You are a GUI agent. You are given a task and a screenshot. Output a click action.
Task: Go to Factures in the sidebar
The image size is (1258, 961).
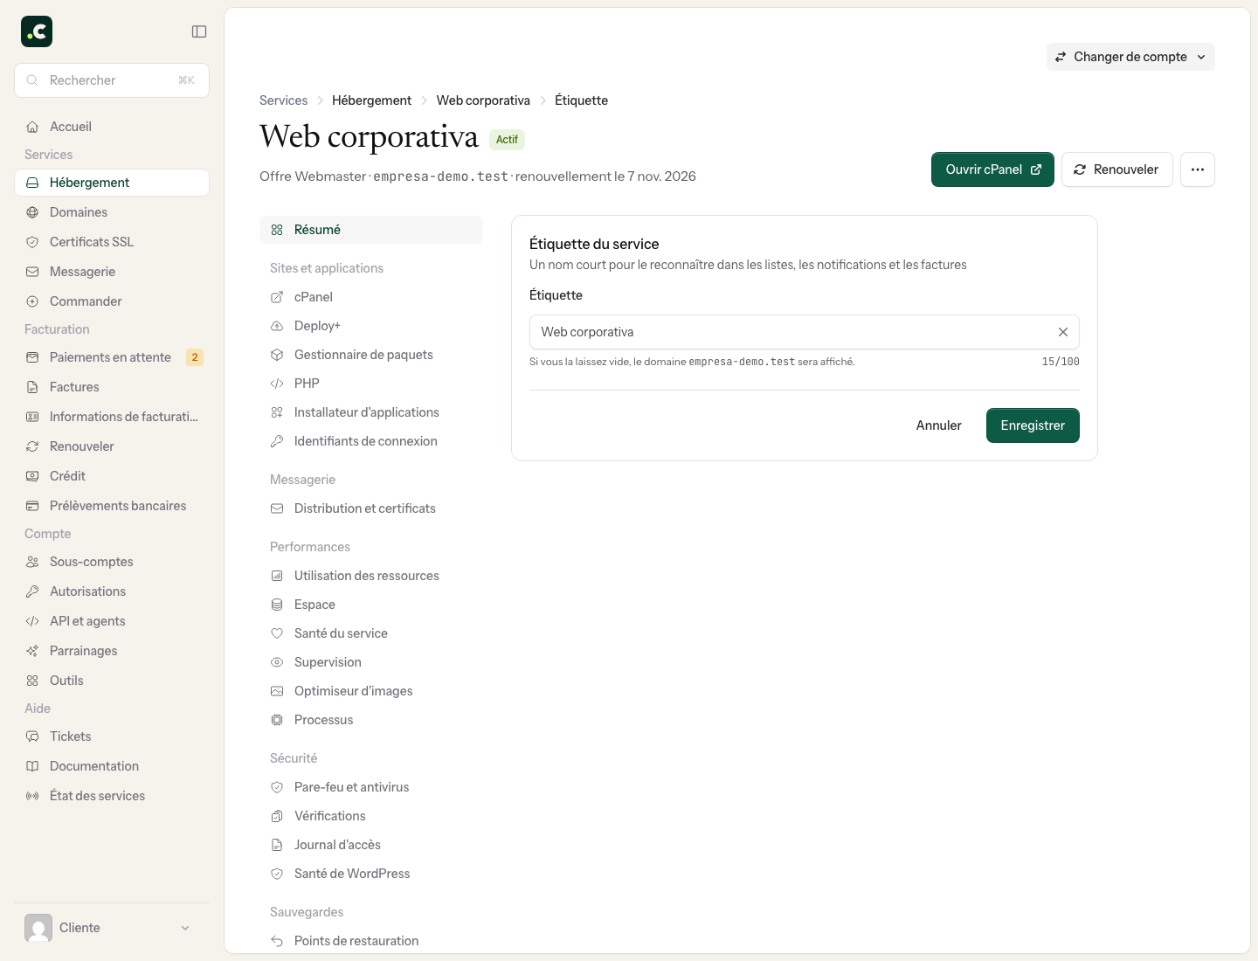click(x=112, y=387)
